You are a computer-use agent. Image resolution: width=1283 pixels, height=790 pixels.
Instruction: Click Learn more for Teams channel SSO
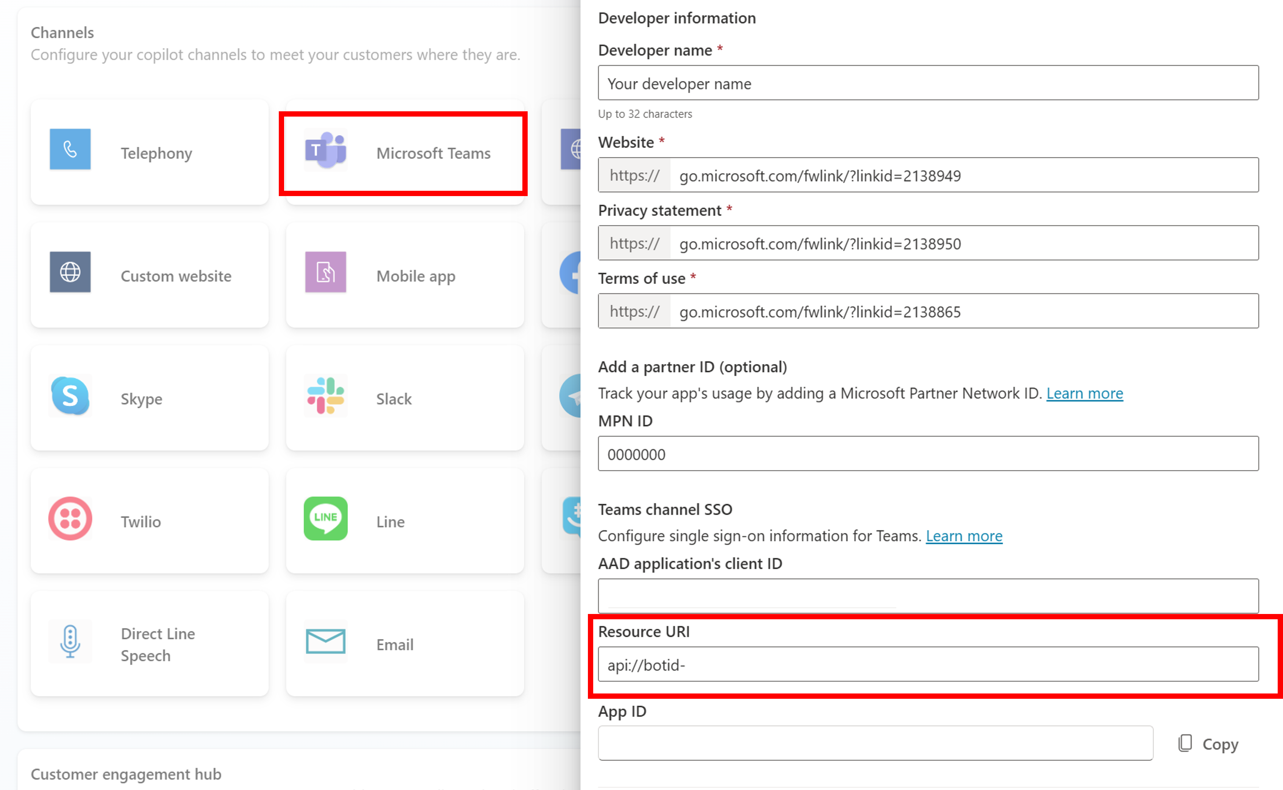(964, 534)
